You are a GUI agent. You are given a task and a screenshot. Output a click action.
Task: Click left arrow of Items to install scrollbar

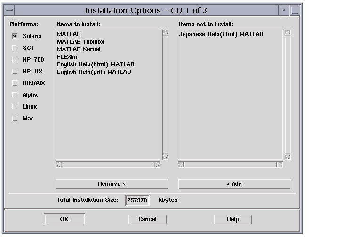(x=58, y=164)
